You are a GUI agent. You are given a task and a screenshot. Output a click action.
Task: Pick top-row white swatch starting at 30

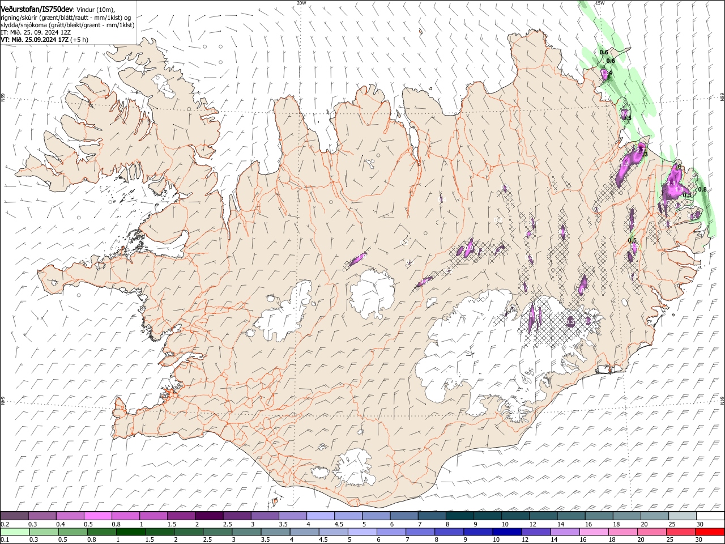click(710, 516)
